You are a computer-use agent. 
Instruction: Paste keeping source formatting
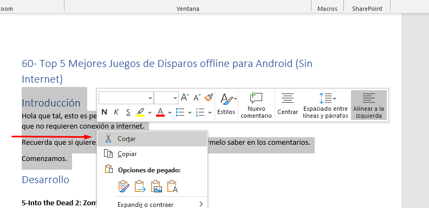pyautogui.click(x=123, y=186)
